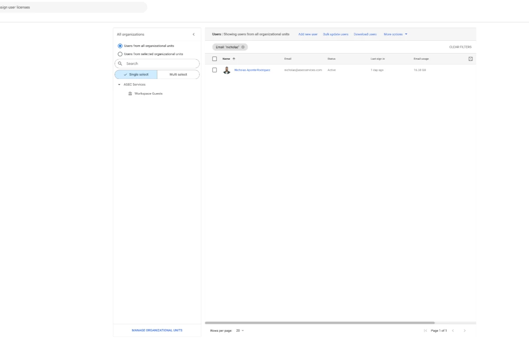
Task: Switch to Multi select mode
Action: coord(178,75)
